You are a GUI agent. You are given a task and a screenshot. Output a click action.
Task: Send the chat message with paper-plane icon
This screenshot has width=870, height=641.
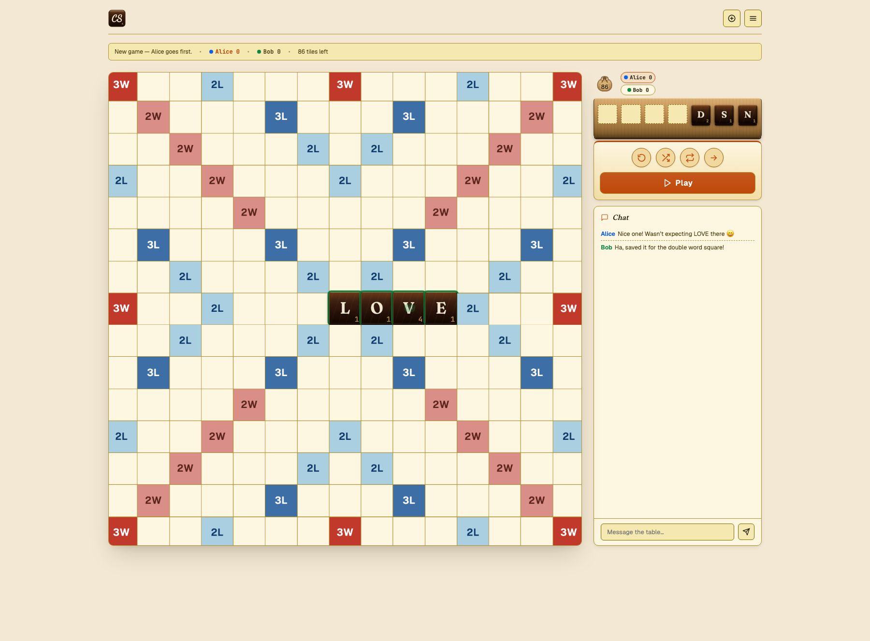coord(746,532)
